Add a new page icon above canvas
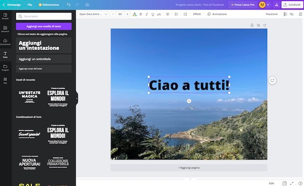 tap(265, 25)
